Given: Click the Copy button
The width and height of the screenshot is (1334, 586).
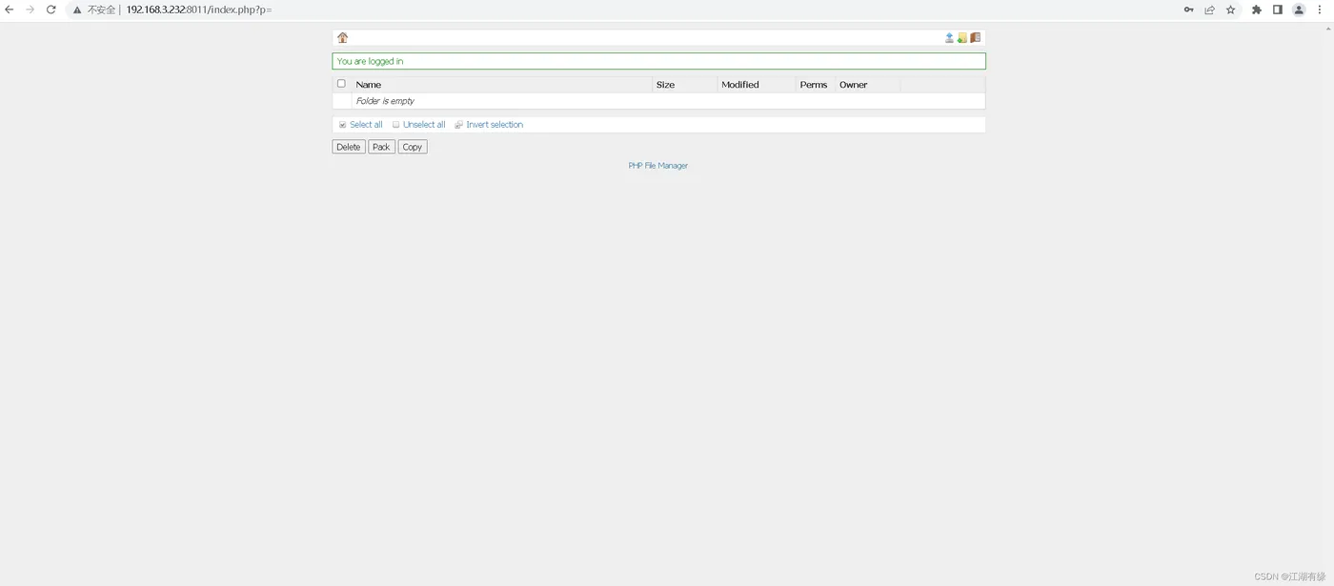Looking at the screenshot, I should click(413, 147).
